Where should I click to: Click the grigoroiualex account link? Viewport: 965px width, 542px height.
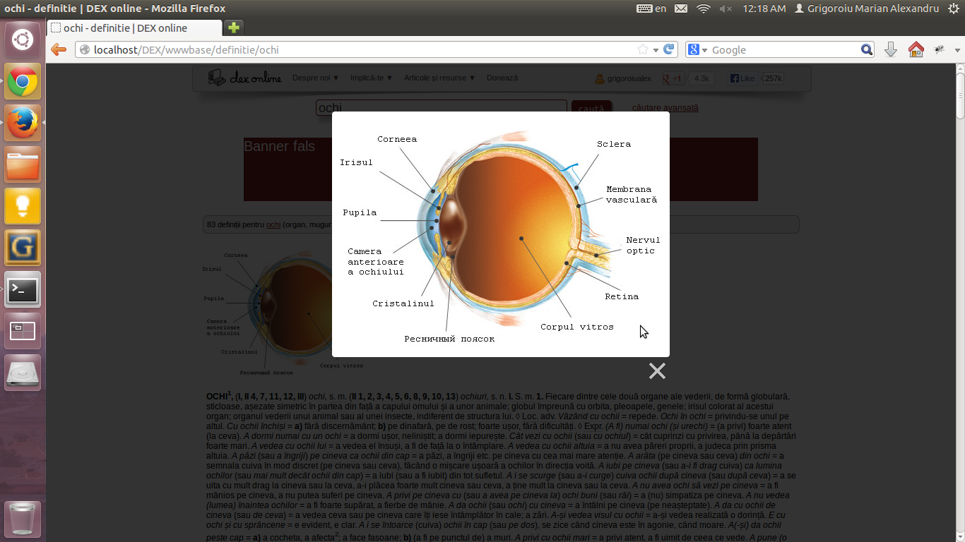(623, 78)
